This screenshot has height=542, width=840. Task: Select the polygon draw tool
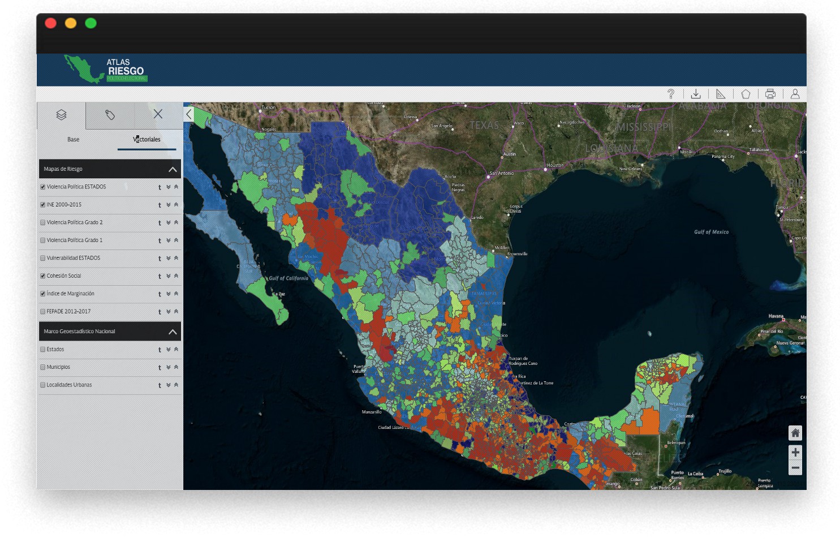[x=746, y=94]
